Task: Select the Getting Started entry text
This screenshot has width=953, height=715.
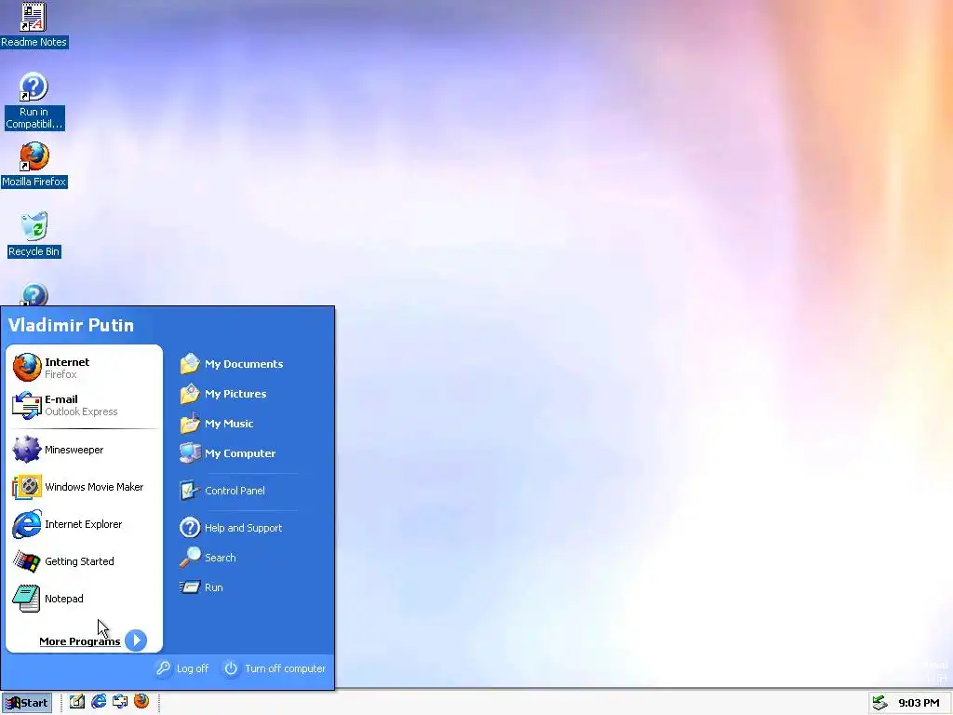Action: pyautogui.click(x=80, y=561)
